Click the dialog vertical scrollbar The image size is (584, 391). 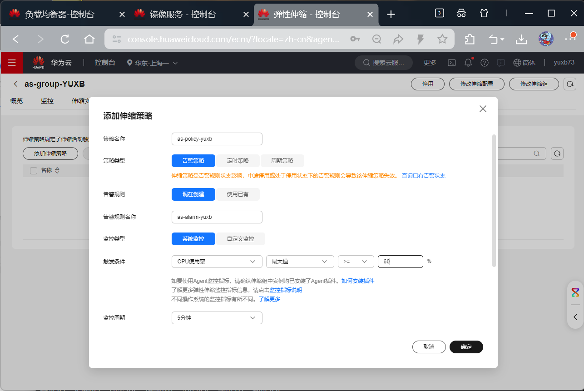pos(494,201)
